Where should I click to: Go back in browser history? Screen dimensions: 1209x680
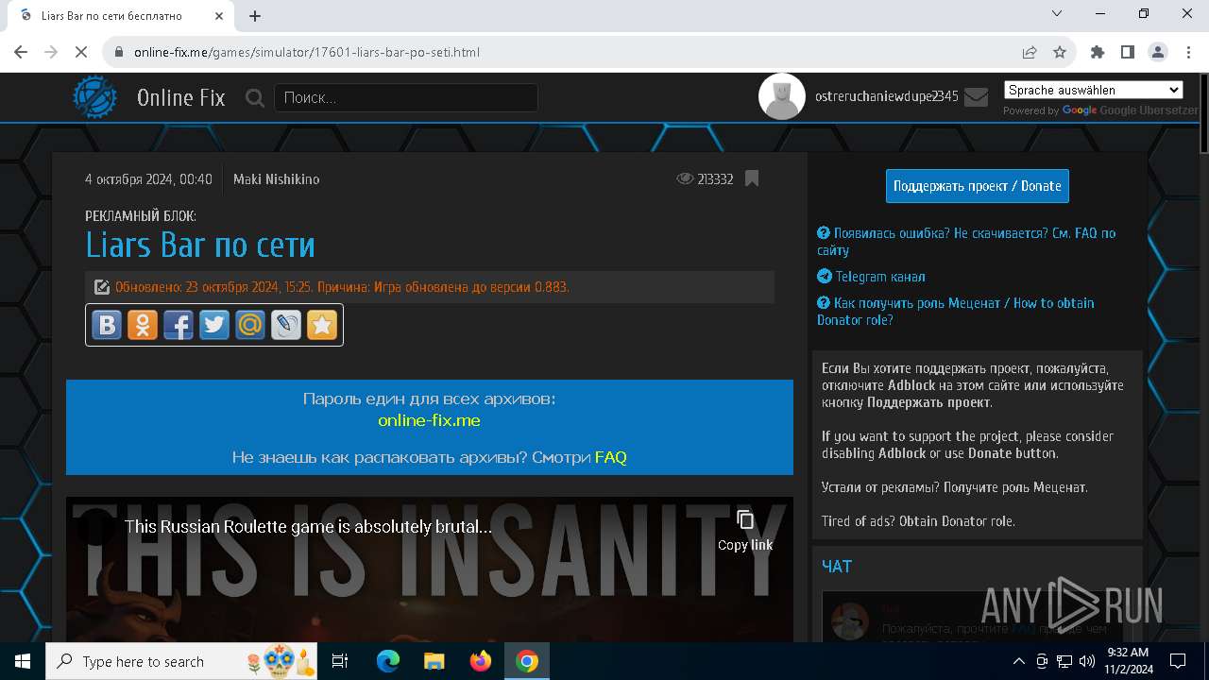point(21,52)
